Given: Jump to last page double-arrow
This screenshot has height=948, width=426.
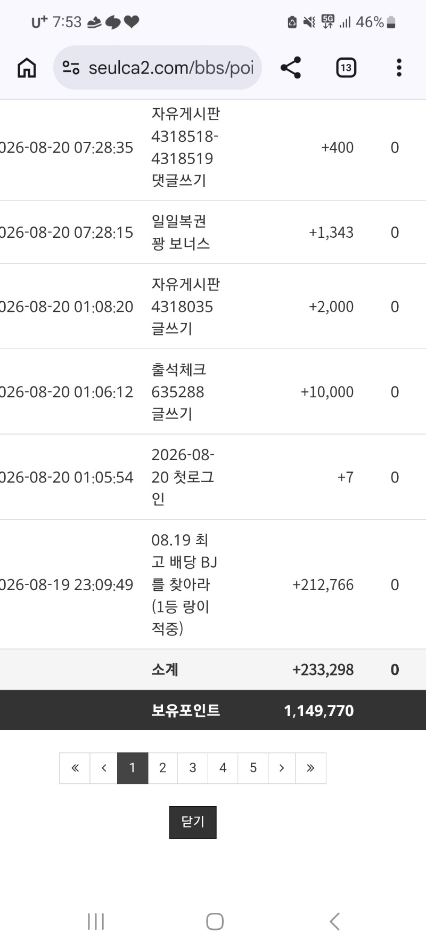Looking at the screenshot, I should point(310,768).
